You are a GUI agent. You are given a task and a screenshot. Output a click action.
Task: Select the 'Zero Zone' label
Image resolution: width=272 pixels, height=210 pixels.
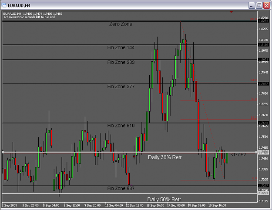click(121, 24)
